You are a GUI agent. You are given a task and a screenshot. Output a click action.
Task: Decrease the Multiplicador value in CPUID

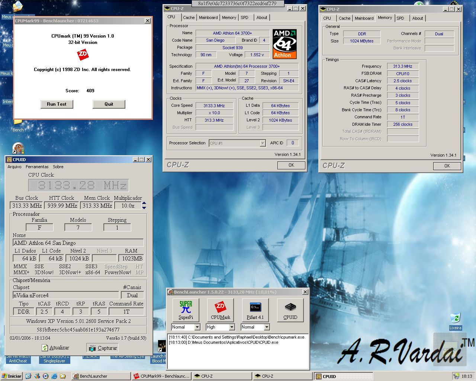[144, 207]
